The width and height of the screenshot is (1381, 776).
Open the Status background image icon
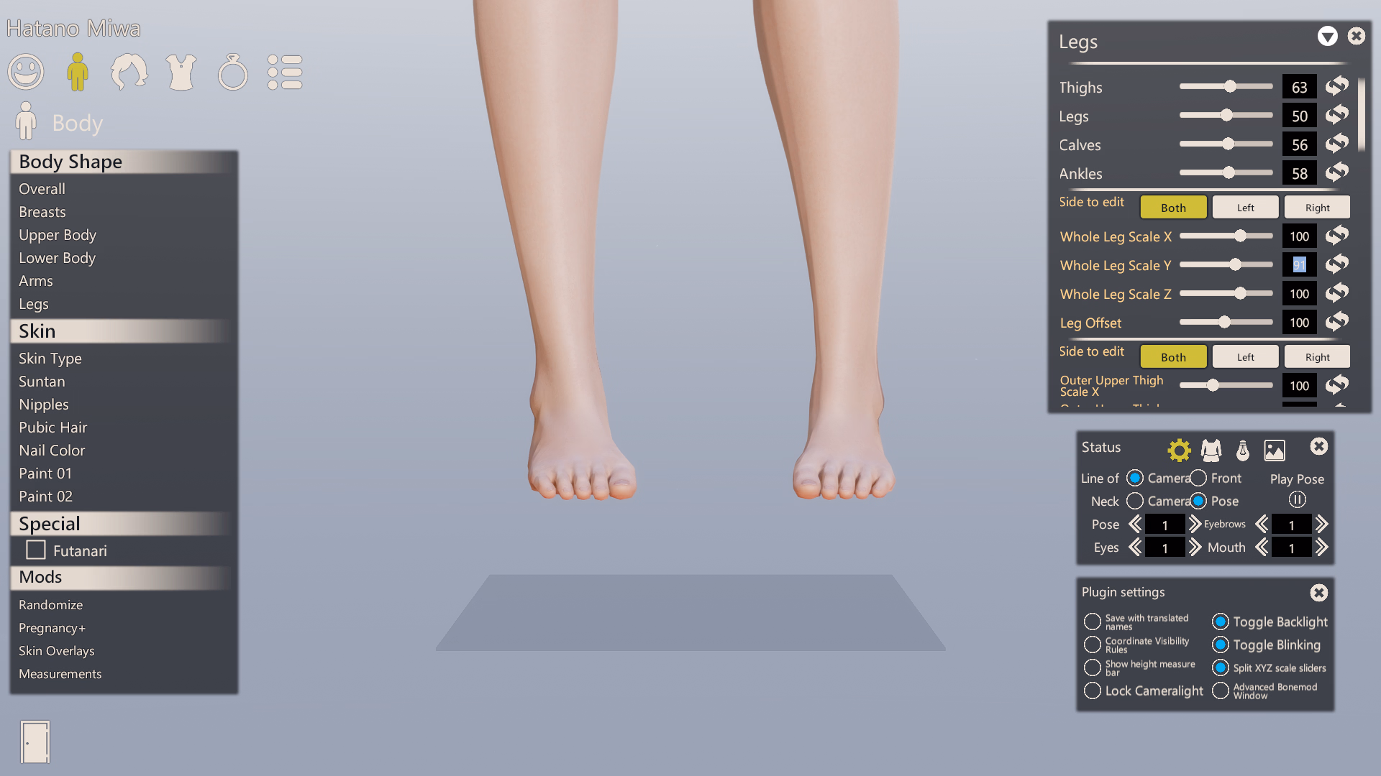pyautogui.click(x=1274, y=451)
